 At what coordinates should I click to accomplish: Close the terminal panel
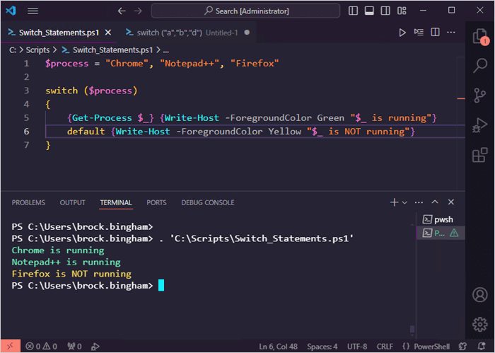[x=451, y=202]
